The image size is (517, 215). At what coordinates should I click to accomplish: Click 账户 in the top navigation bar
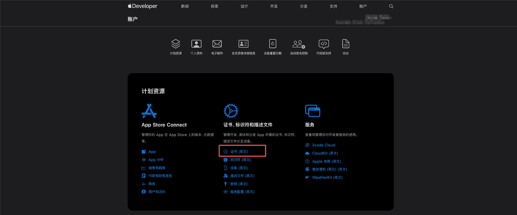(363, 6)
